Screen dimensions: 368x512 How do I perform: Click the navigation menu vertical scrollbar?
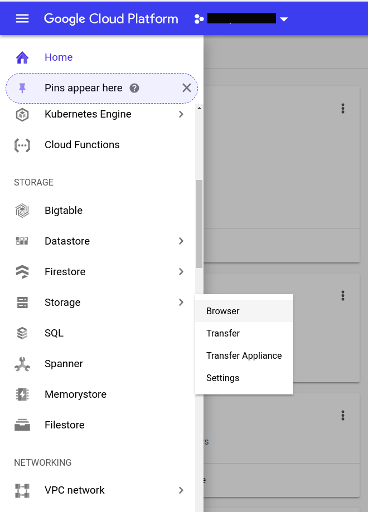199,223
